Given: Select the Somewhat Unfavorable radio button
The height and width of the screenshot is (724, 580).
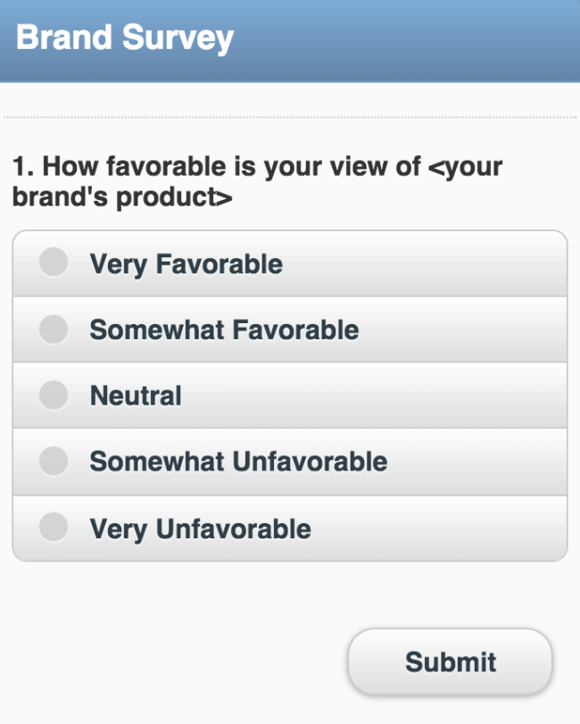Looking at the screenshot, I should [54, 462].
